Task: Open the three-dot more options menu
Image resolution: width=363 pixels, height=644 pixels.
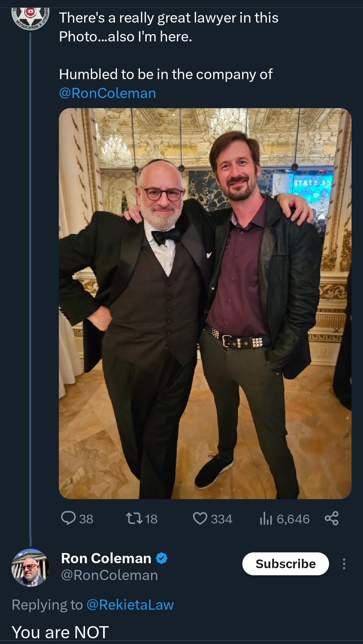Action: tap(344, 564)
